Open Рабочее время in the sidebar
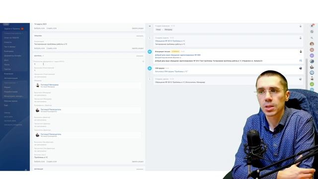The image size is (318, 179). 10,101
